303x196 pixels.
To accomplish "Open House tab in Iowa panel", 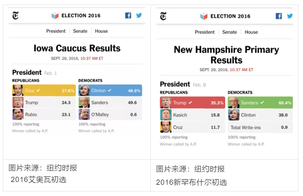I will (101, 31).
